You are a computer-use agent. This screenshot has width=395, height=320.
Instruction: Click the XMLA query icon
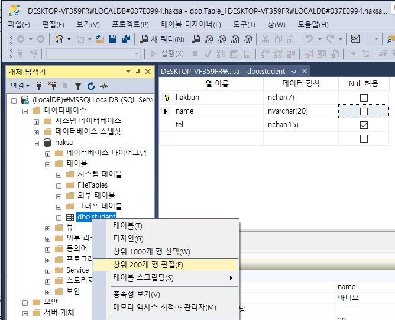(x=235, y=39)
